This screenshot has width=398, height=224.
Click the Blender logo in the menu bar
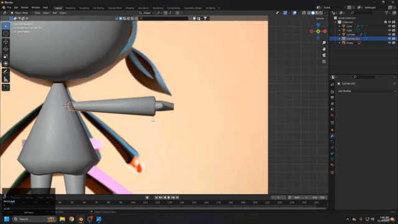4,7
